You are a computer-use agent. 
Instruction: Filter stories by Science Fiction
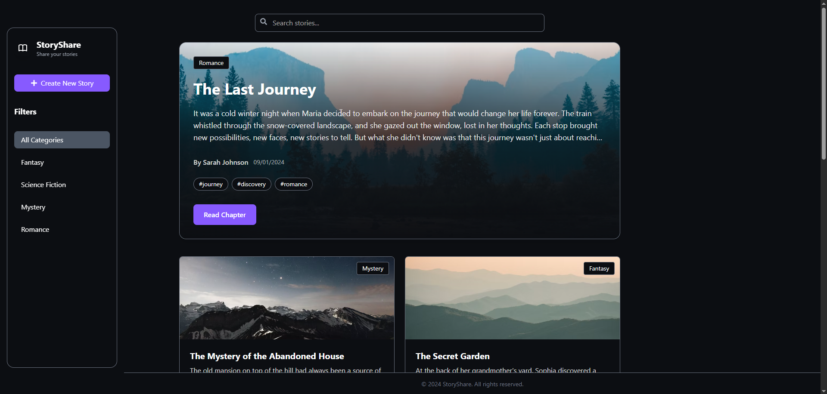(x=62, y=185)
